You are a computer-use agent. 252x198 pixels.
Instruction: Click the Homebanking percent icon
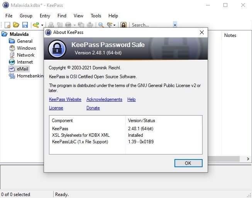point(12,76)
